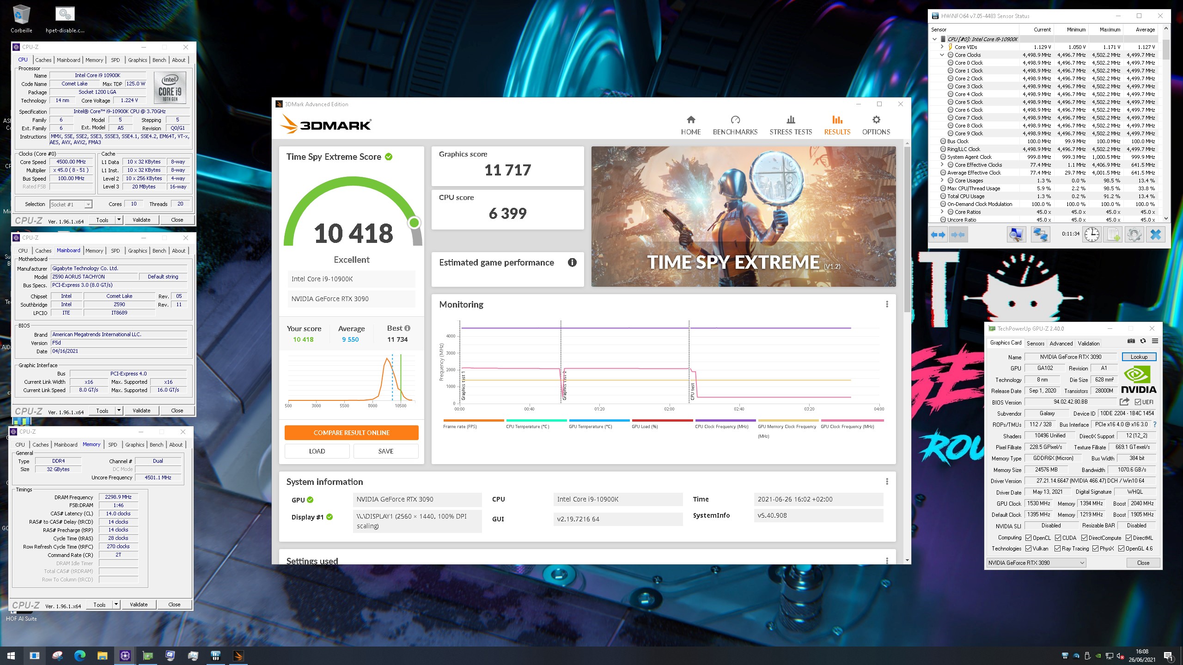Click Validate in the top CPU-Z window
Image resolution: width=1183 pixels, height=665 pixels.
pyautogui.click(x=141, y=220)
